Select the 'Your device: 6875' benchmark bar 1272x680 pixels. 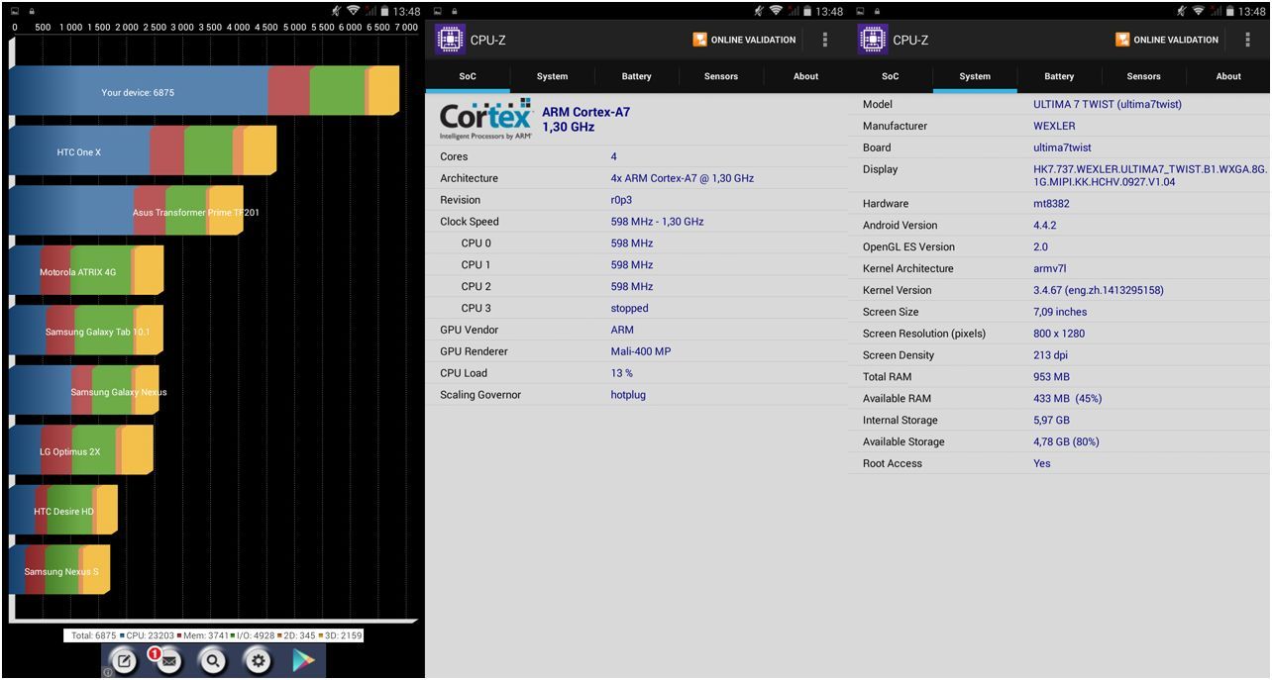(203, 92)
